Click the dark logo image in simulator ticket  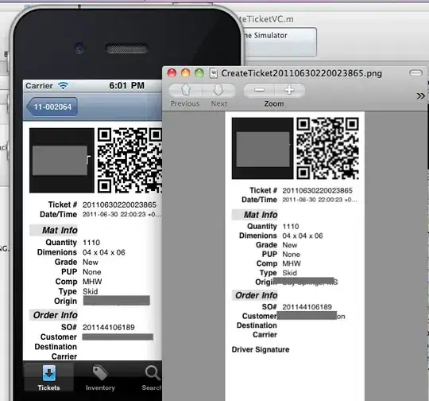[62, 161]
